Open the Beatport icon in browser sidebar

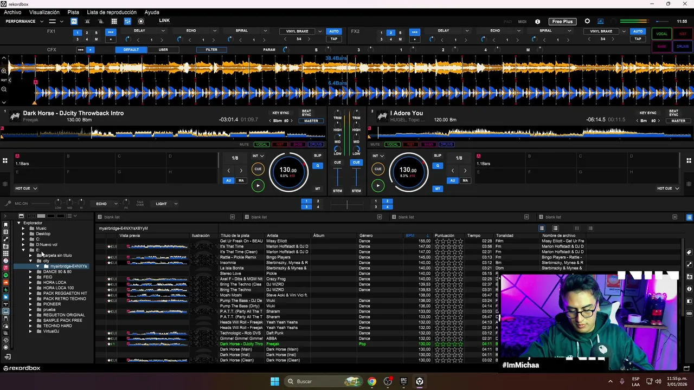tap(6, 290)
